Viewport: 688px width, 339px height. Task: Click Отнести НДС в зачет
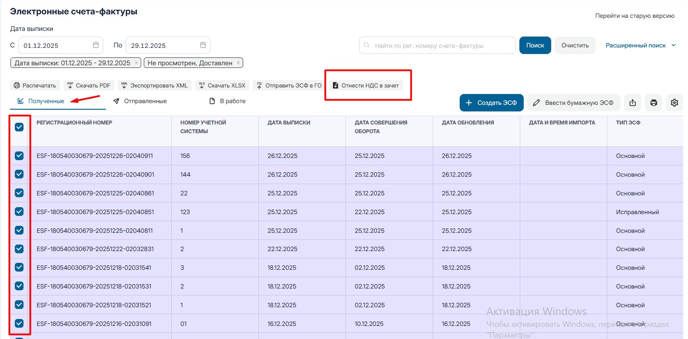366,85
